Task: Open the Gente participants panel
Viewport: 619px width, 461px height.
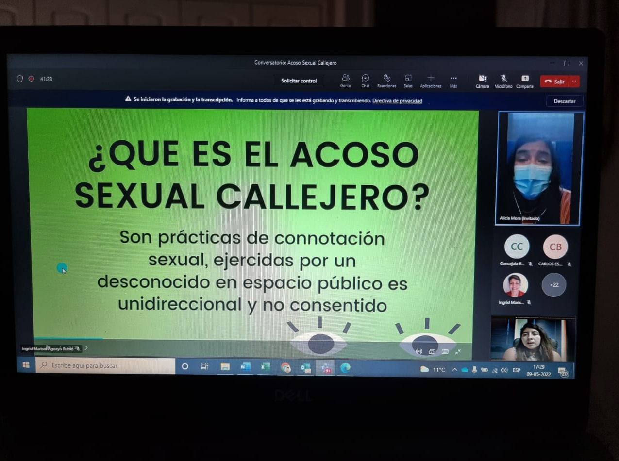Action: coord(345,80)
